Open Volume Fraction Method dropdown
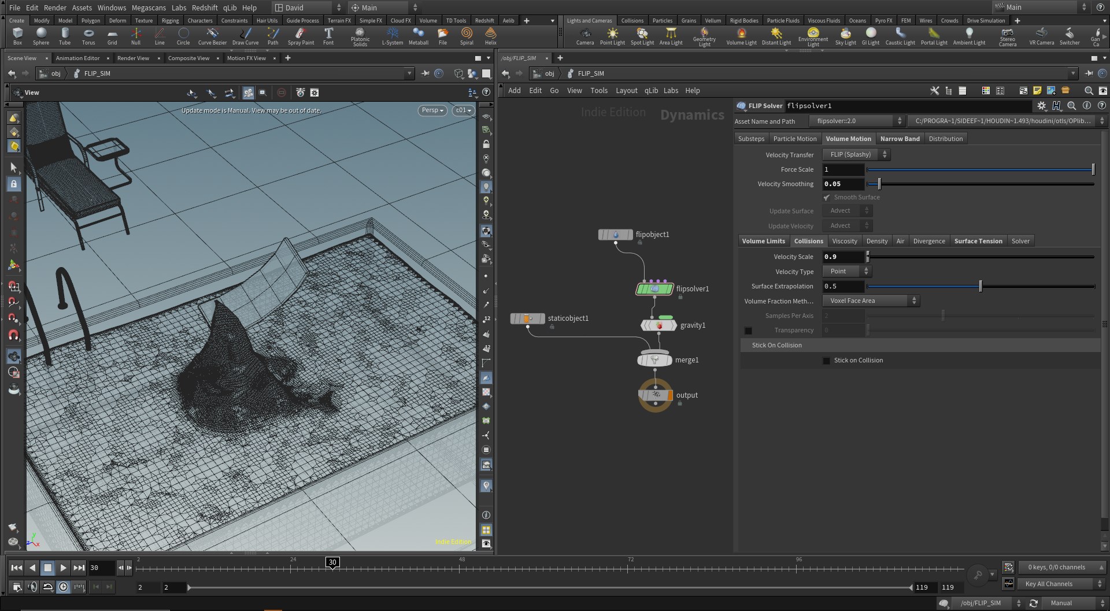Image resolution: width=1110 pixels, height=611 pixels. pyautogui.click(x=871, y=301)
